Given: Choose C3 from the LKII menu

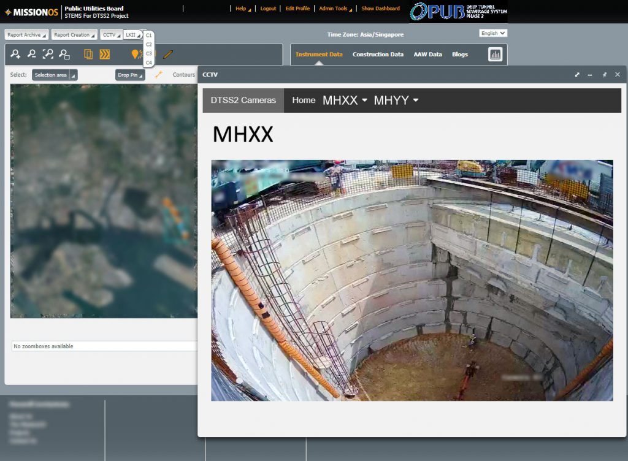Looking at the screenshot, I should (x=149, y=53).
